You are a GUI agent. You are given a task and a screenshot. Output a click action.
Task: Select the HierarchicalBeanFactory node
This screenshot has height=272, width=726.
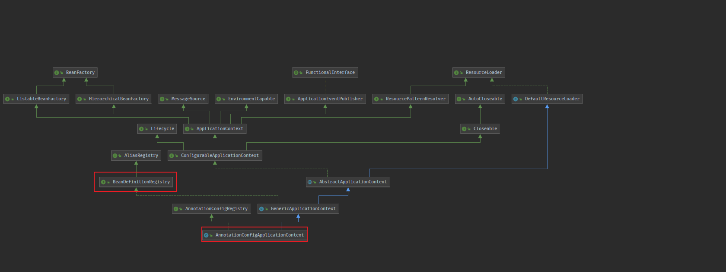pyautogui.click(x=114, y=99)
